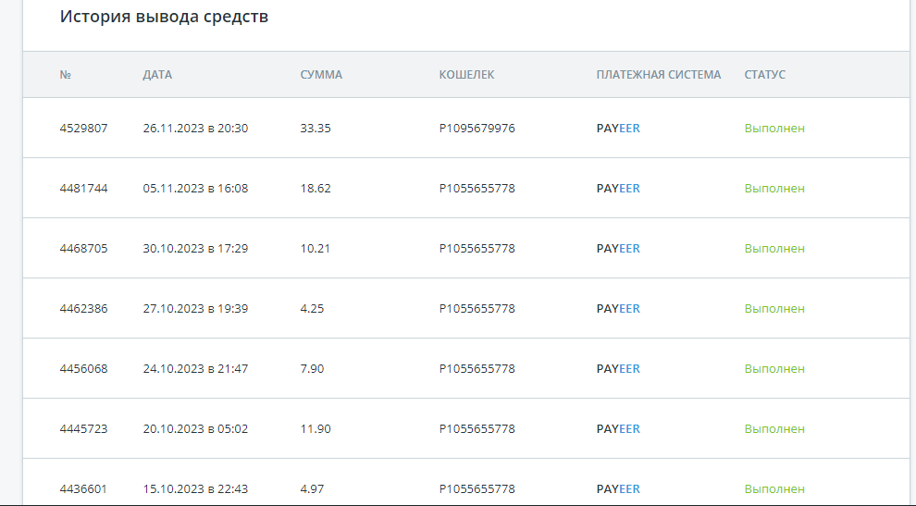Click the ПЛАТЕЖНАЯ СИСТЕМА column header
This screenshot has height=506, width=916.
(659, 75)
